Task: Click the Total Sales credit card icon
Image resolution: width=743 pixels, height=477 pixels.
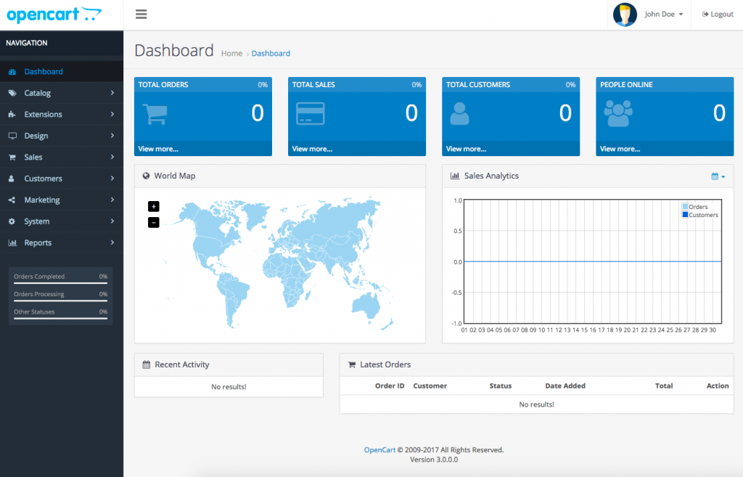Action: coord(311,114)
